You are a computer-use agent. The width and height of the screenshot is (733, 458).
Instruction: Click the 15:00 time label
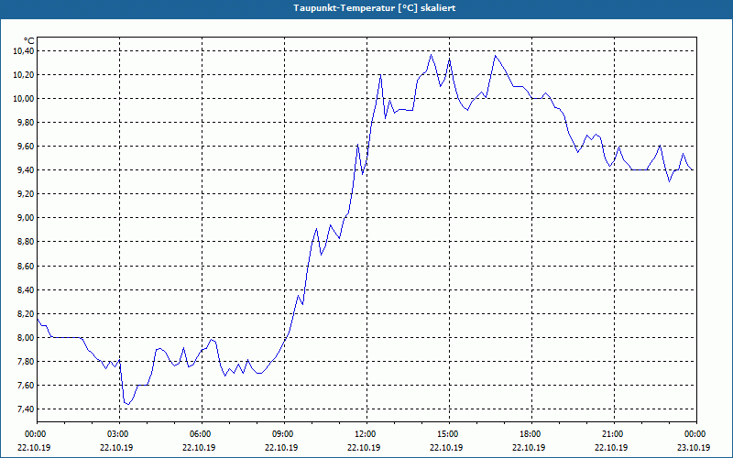pos(449,434)
